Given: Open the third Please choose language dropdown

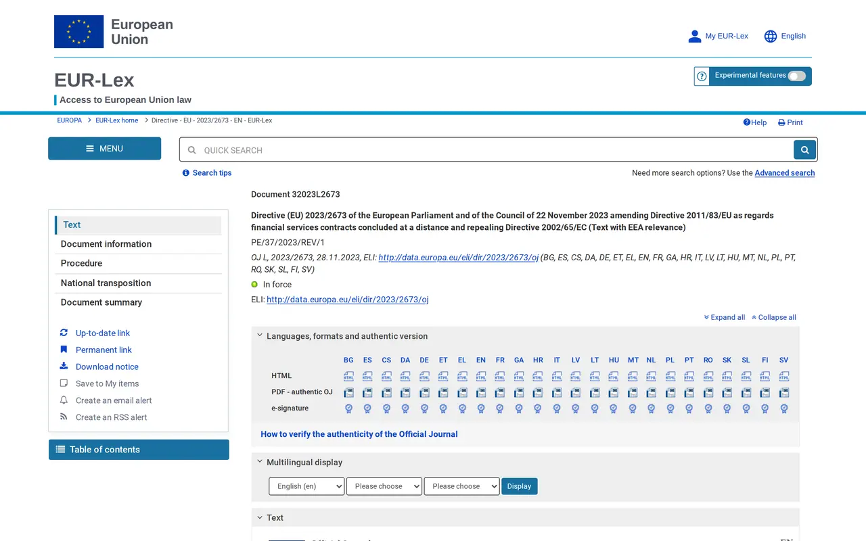Looking at the screenshot, I should 461,486.
